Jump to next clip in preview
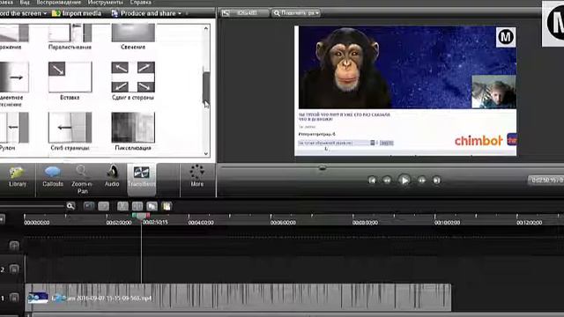The width and height of the screenshot is (564, 317). [x=436, y=180]
